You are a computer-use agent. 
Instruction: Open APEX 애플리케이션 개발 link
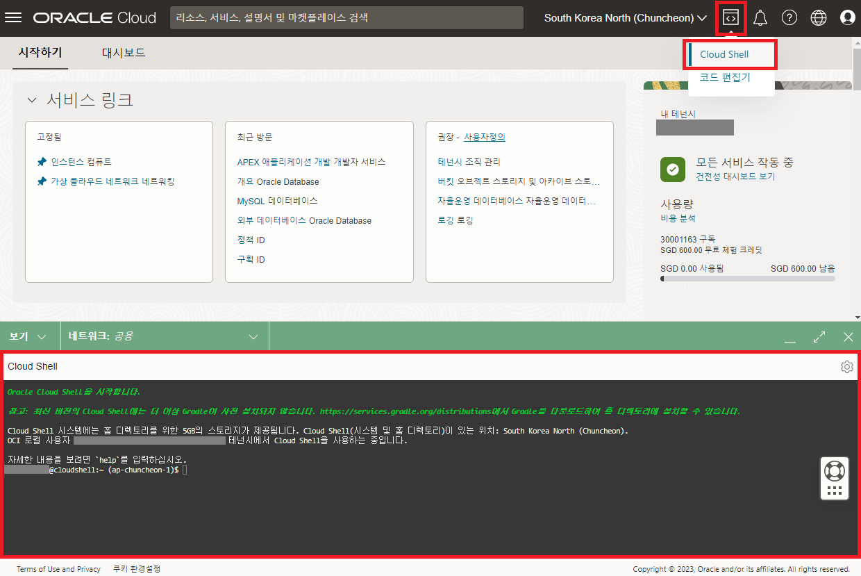point(311,162)
